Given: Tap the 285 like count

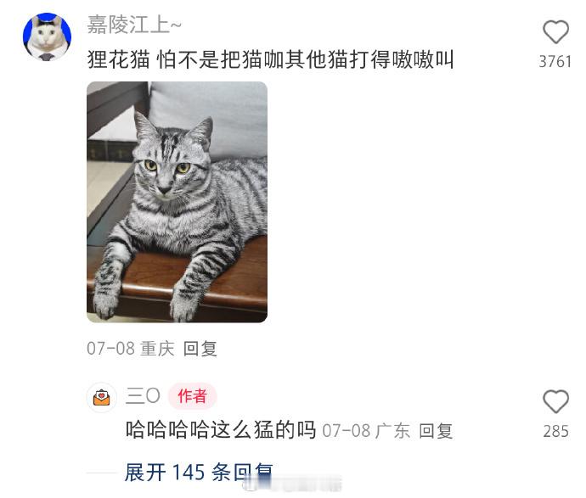Looking at the screenshot, I should tap(555, 431).
